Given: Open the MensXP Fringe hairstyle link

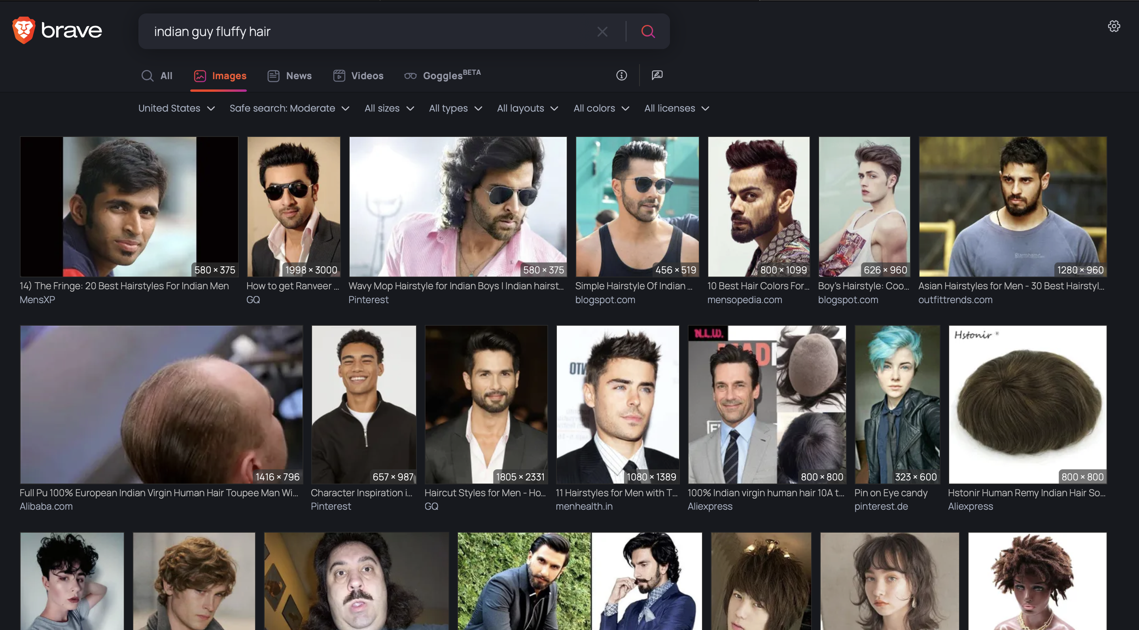Looking at the screenshot, I should tap(124, 286).
